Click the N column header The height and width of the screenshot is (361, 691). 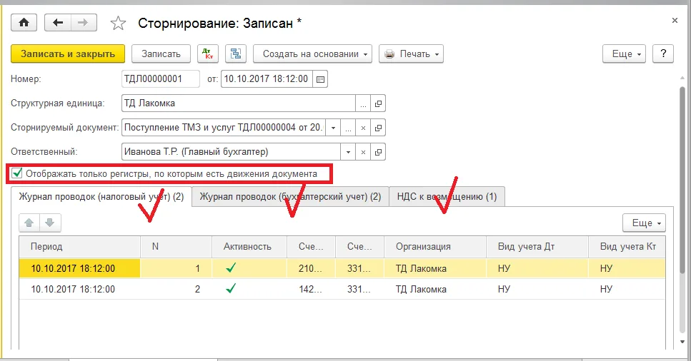177,247
